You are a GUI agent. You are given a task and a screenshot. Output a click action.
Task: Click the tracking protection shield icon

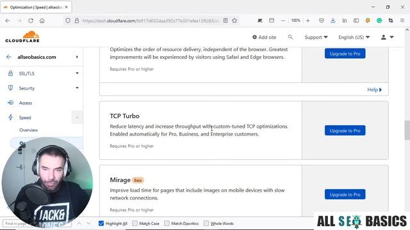(68, 20)
